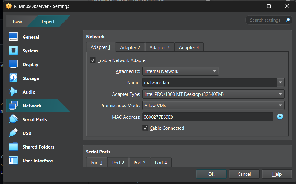Expand the Adapter Type dropdown
This screenshot has height=184, width=296.
point(213,94)
